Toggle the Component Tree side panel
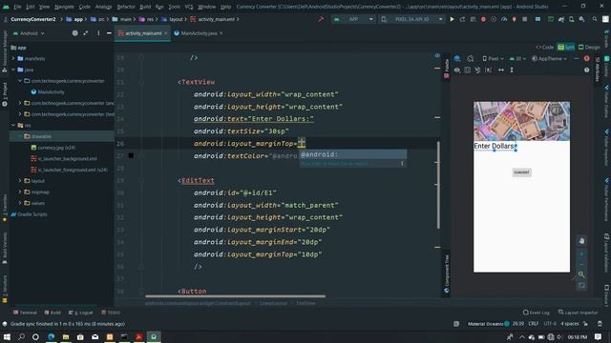 pyautogui.click(x=447, y=273)
